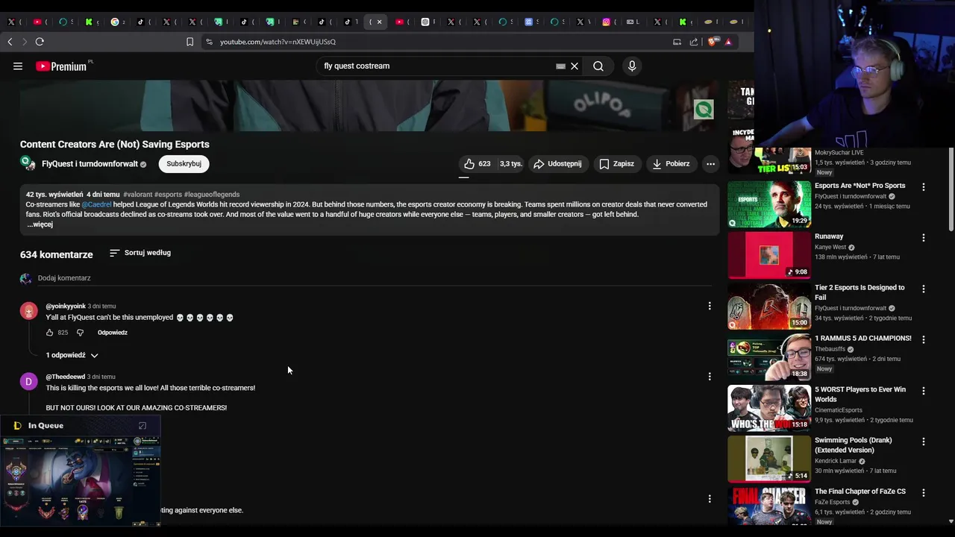Screen dimensions: 955x537
Task: Open the @Caedrel mention link
Action: coord(97,204)
